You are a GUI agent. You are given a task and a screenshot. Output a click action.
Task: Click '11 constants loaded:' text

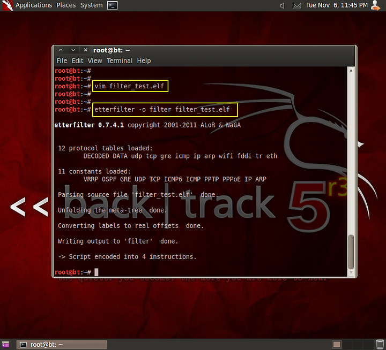pyautogui.click(x=94, y=171)
